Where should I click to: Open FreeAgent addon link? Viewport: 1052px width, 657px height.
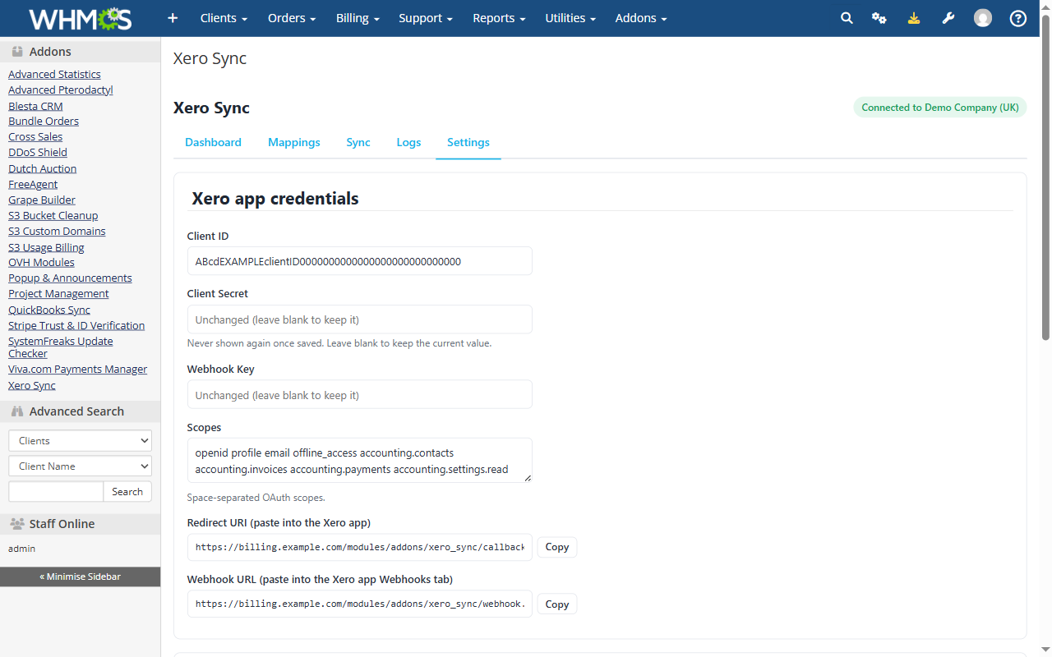(33, 185)
